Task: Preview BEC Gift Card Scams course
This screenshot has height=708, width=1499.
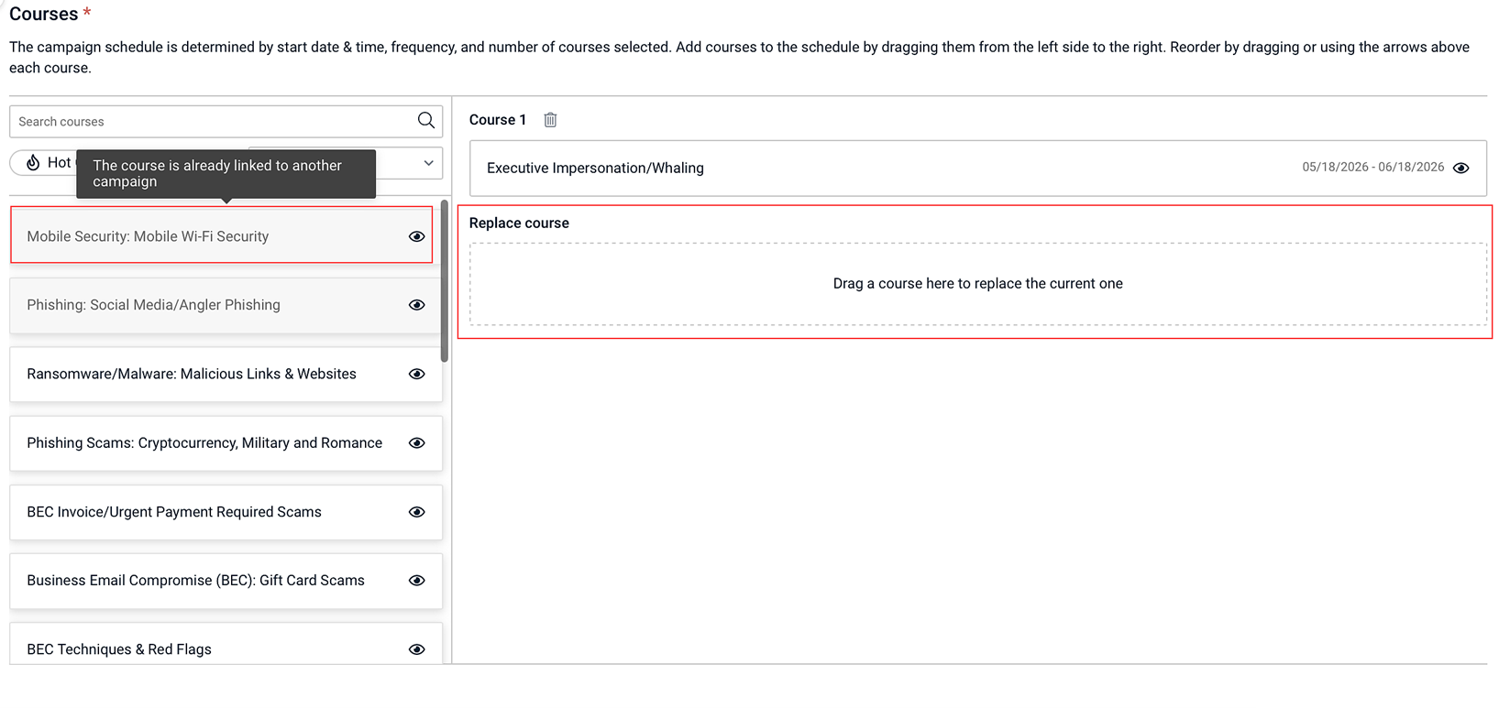Action: pyautogui.click(x=416, y=581)
